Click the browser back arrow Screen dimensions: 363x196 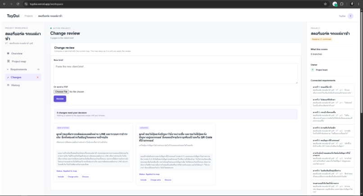tap(4, 4)
